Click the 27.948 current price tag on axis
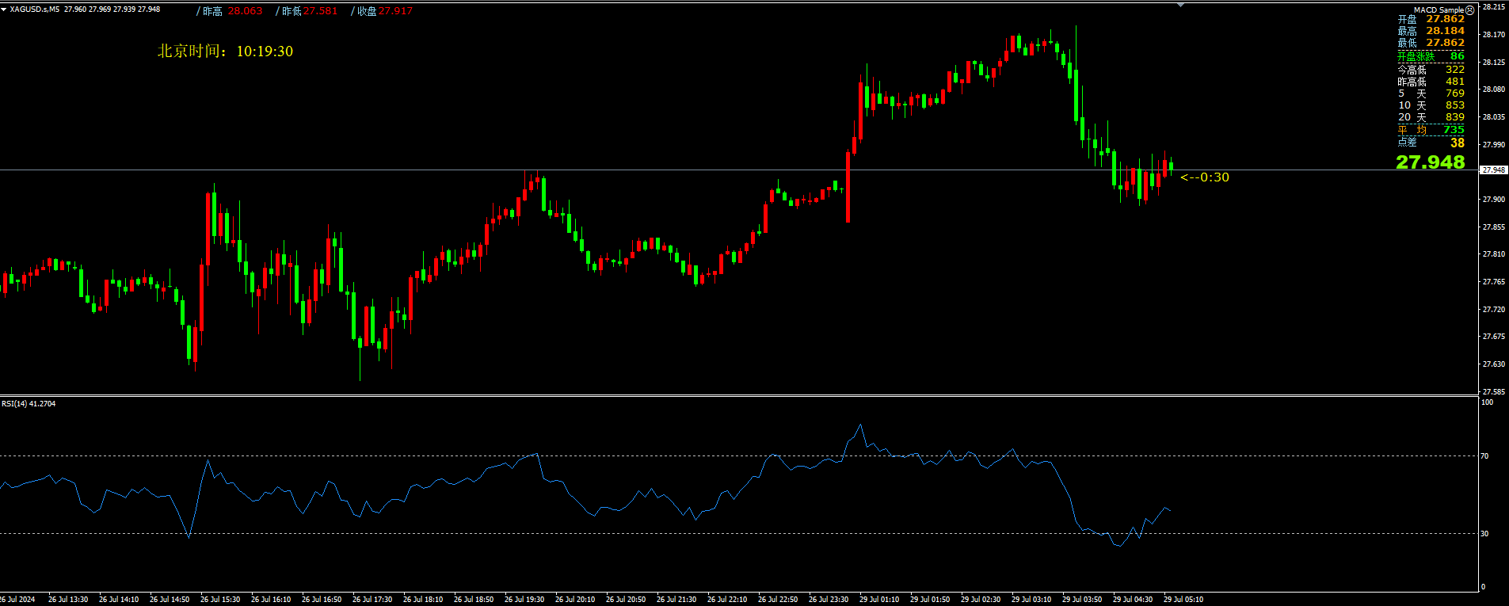The width and height of the screenshot is (1509, 606). (1493, 170)
